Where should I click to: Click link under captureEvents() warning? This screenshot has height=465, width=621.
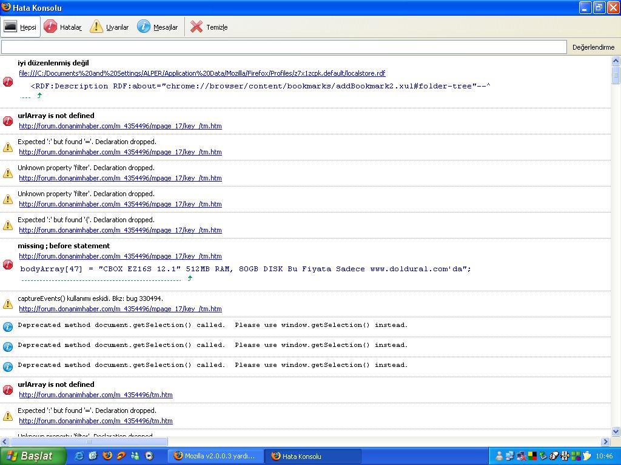(x=120, y=309)
